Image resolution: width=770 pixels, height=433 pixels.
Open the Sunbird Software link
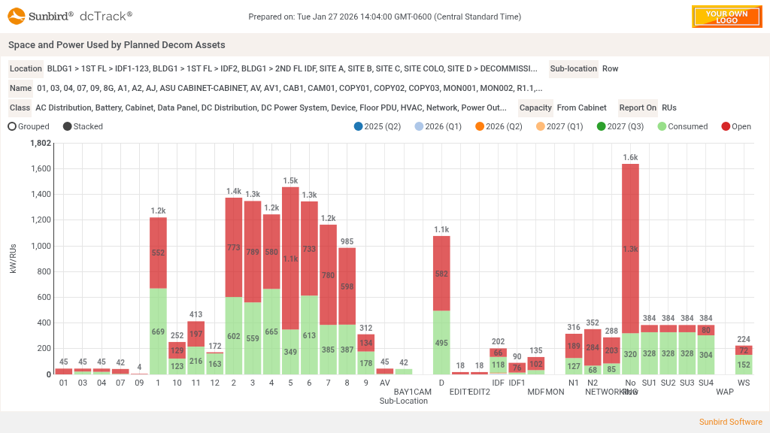pos(730,422)
